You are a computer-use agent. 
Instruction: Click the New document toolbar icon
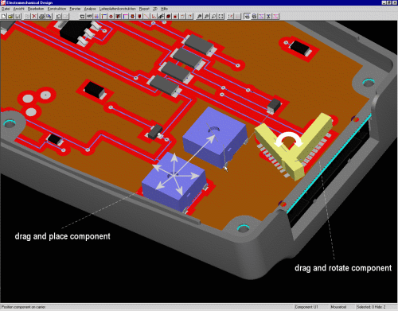(4, 17)
